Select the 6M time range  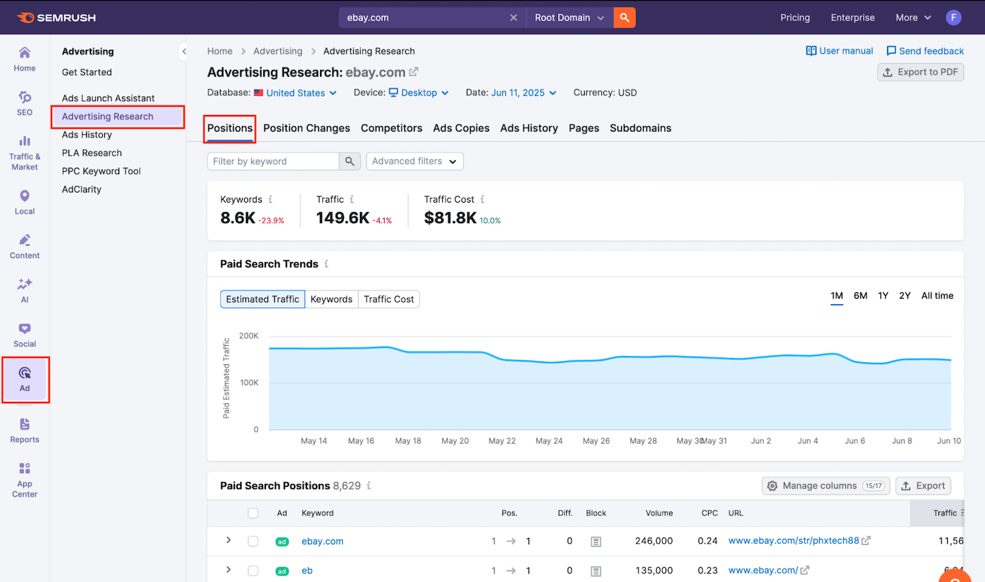click(x=860, y=296)
